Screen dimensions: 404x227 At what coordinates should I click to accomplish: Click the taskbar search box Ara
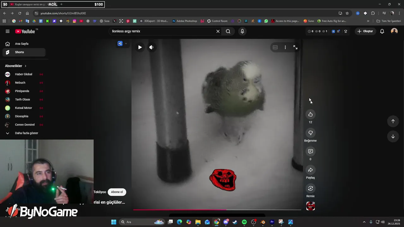point(142,222)
